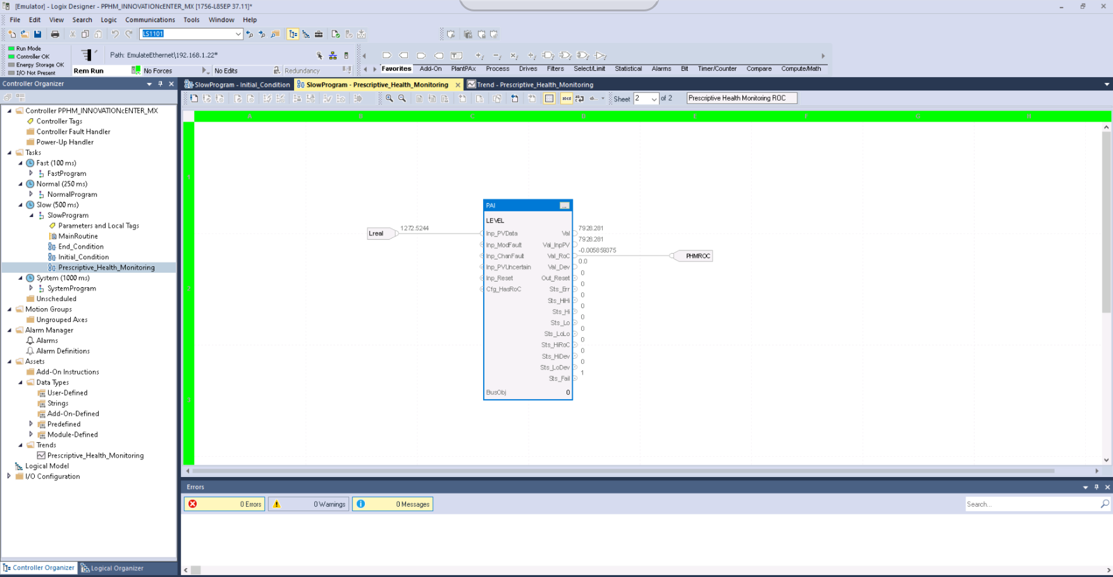Insert the MUL function block
The image size is (1113, 577).
pyautogui.click(x=514, y=56)
